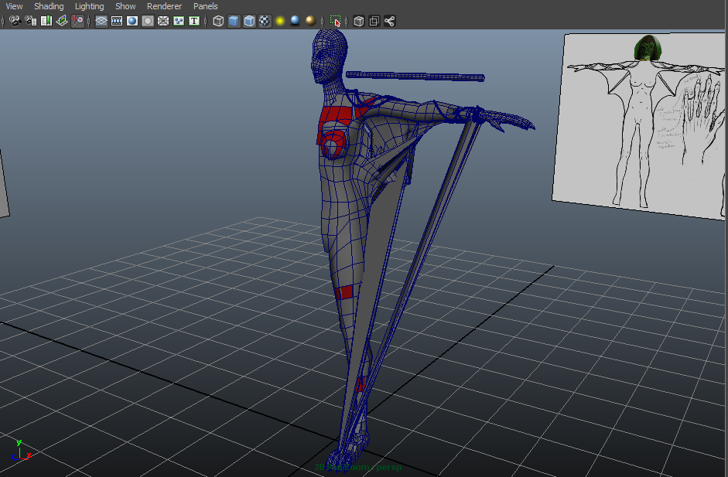Open the Shading menu
Viewport: 728px width, 477px height.
(49, 6)
